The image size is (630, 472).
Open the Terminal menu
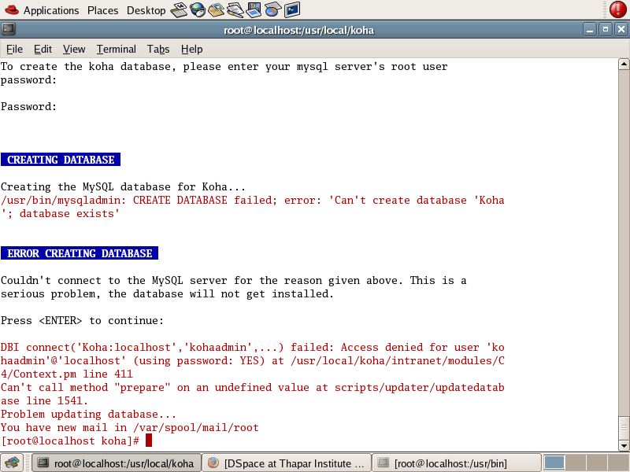click(117, 49)
